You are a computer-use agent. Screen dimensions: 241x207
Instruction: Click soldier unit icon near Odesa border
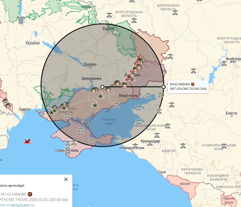tap(8, 106)
